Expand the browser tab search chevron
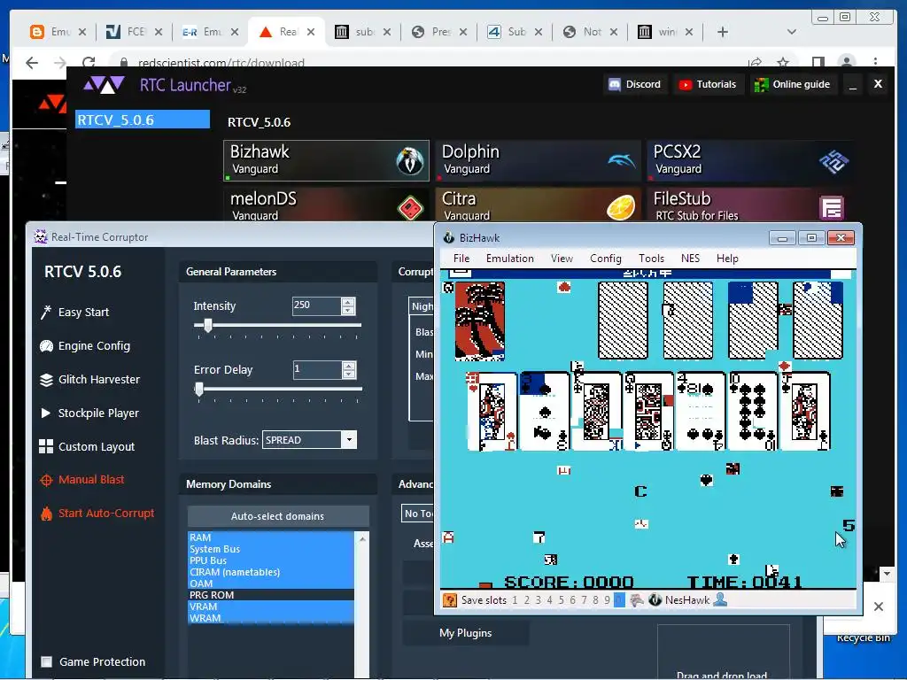This screenshot has height=680, width=907. [792, 32]
